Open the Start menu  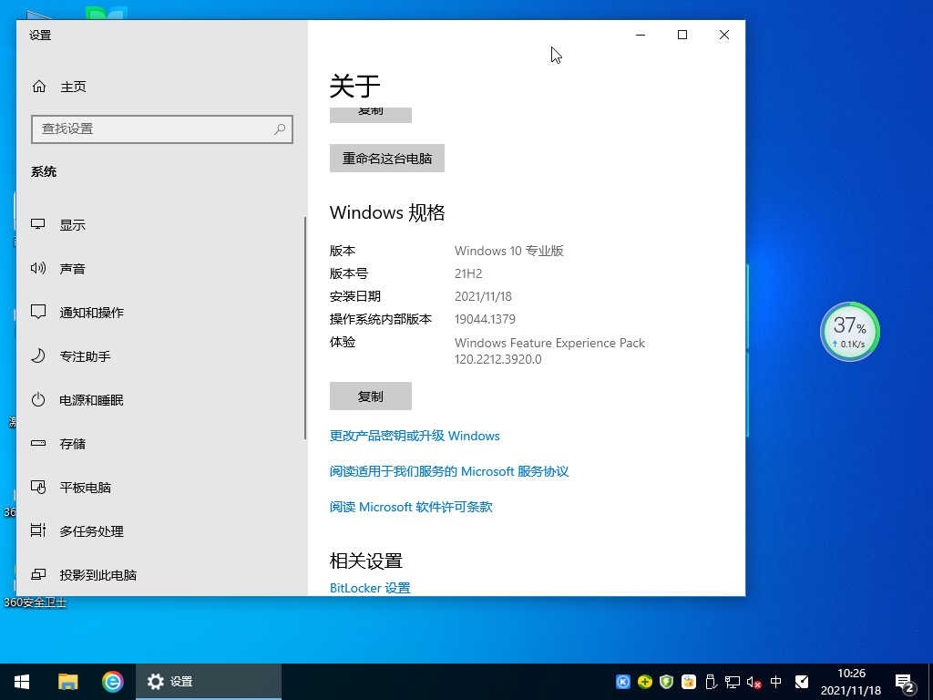[21, 681]
